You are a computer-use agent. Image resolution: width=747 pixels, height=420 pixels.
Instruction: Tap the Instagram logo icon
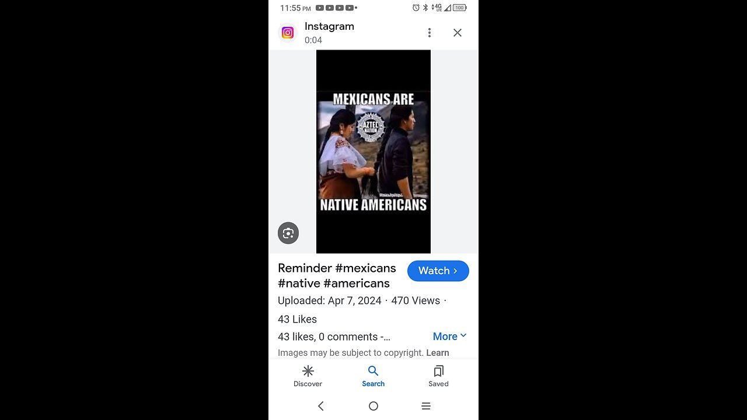click(x=288, y=33)
